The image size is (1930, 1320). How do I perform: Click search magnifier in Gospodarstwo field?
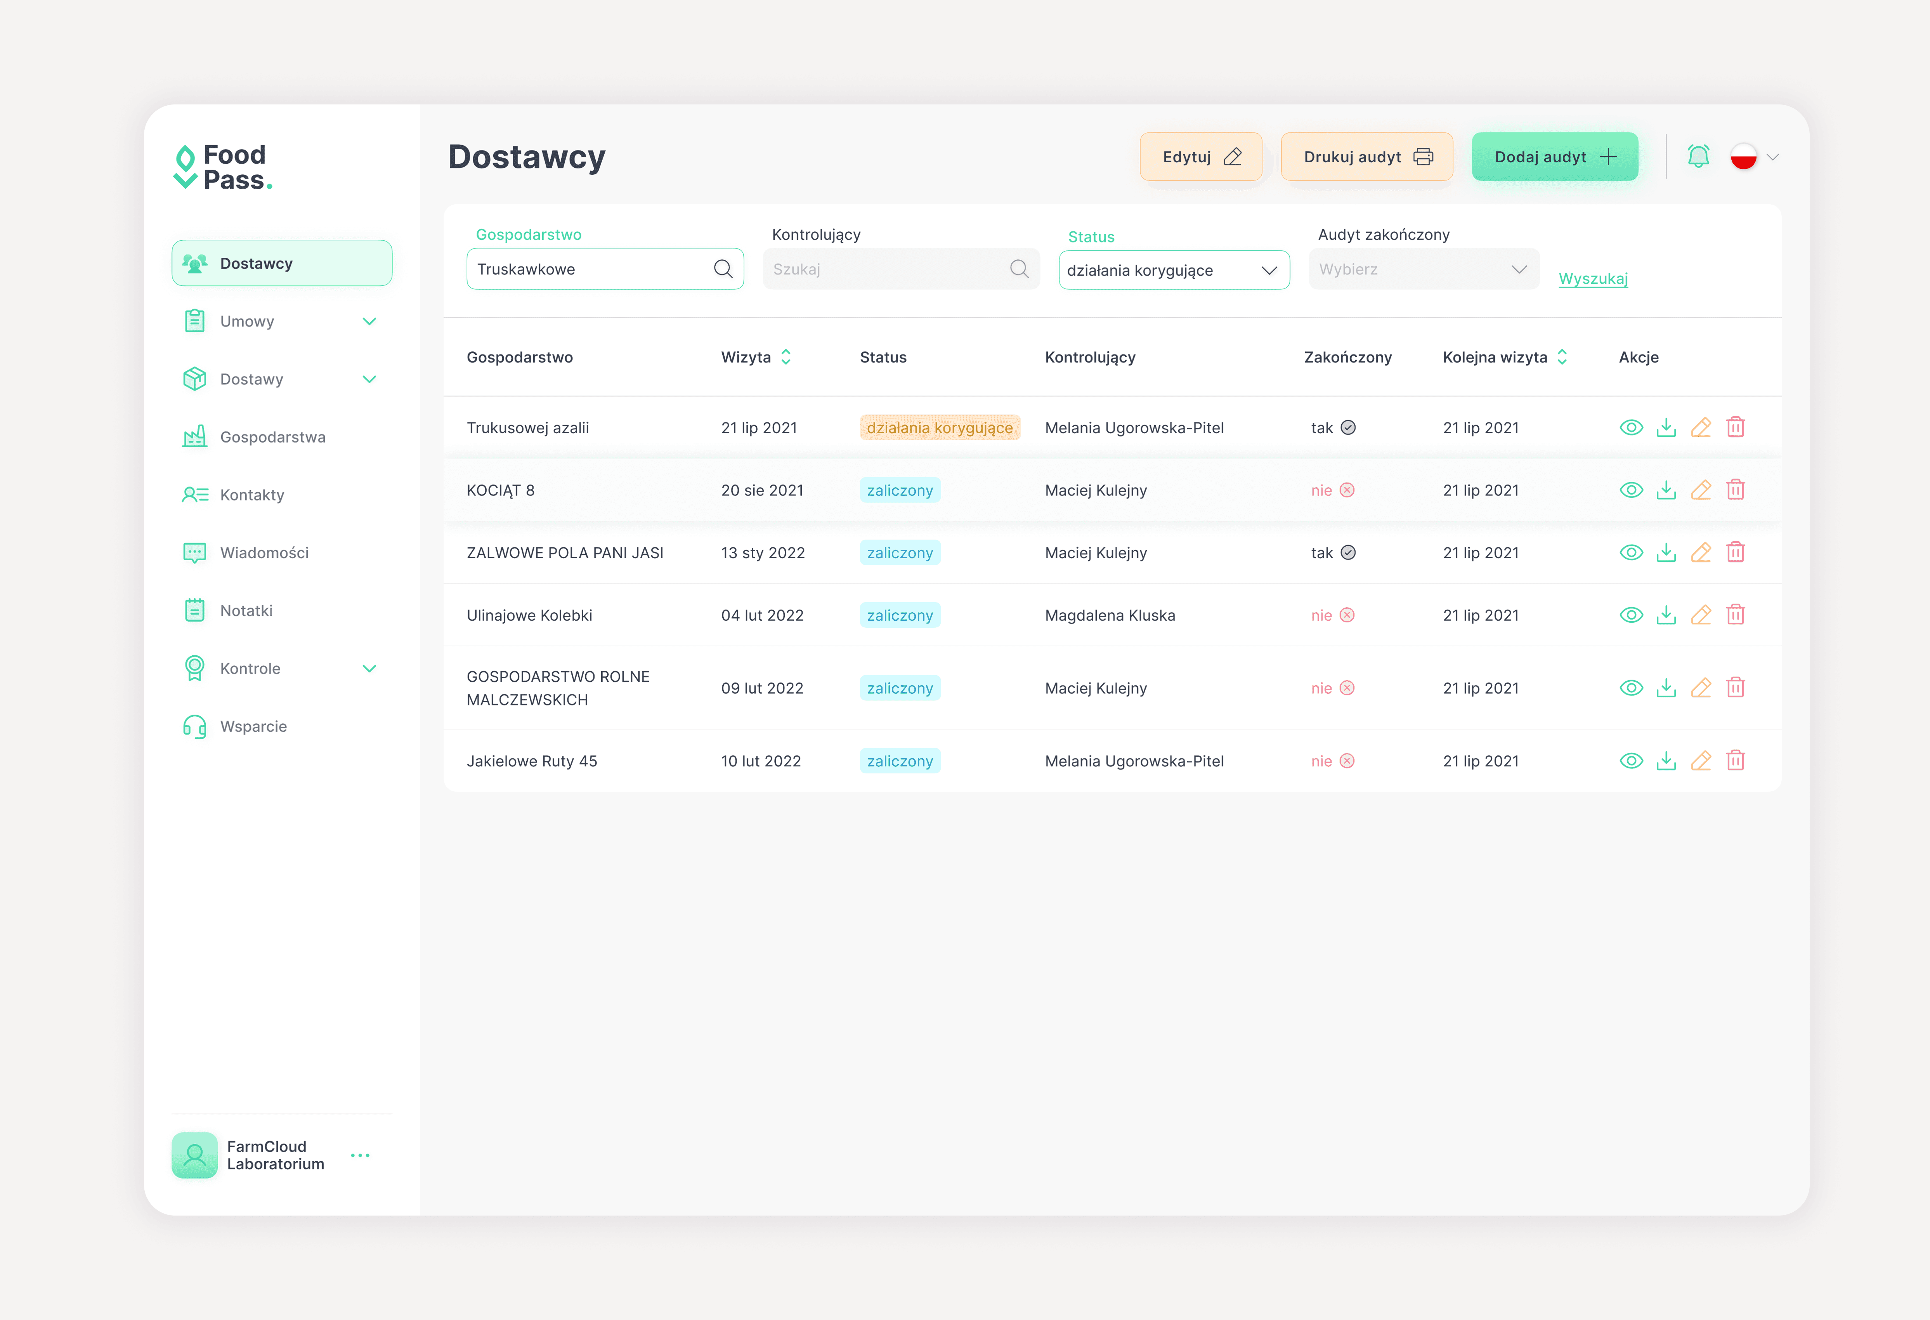[x=723, y=269]
